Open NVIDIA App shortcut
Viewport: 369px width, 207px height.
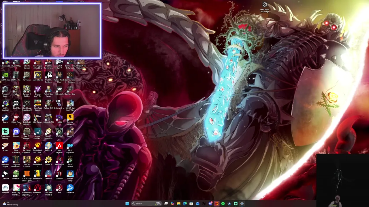pyautogui.click(x=5, y=76)
